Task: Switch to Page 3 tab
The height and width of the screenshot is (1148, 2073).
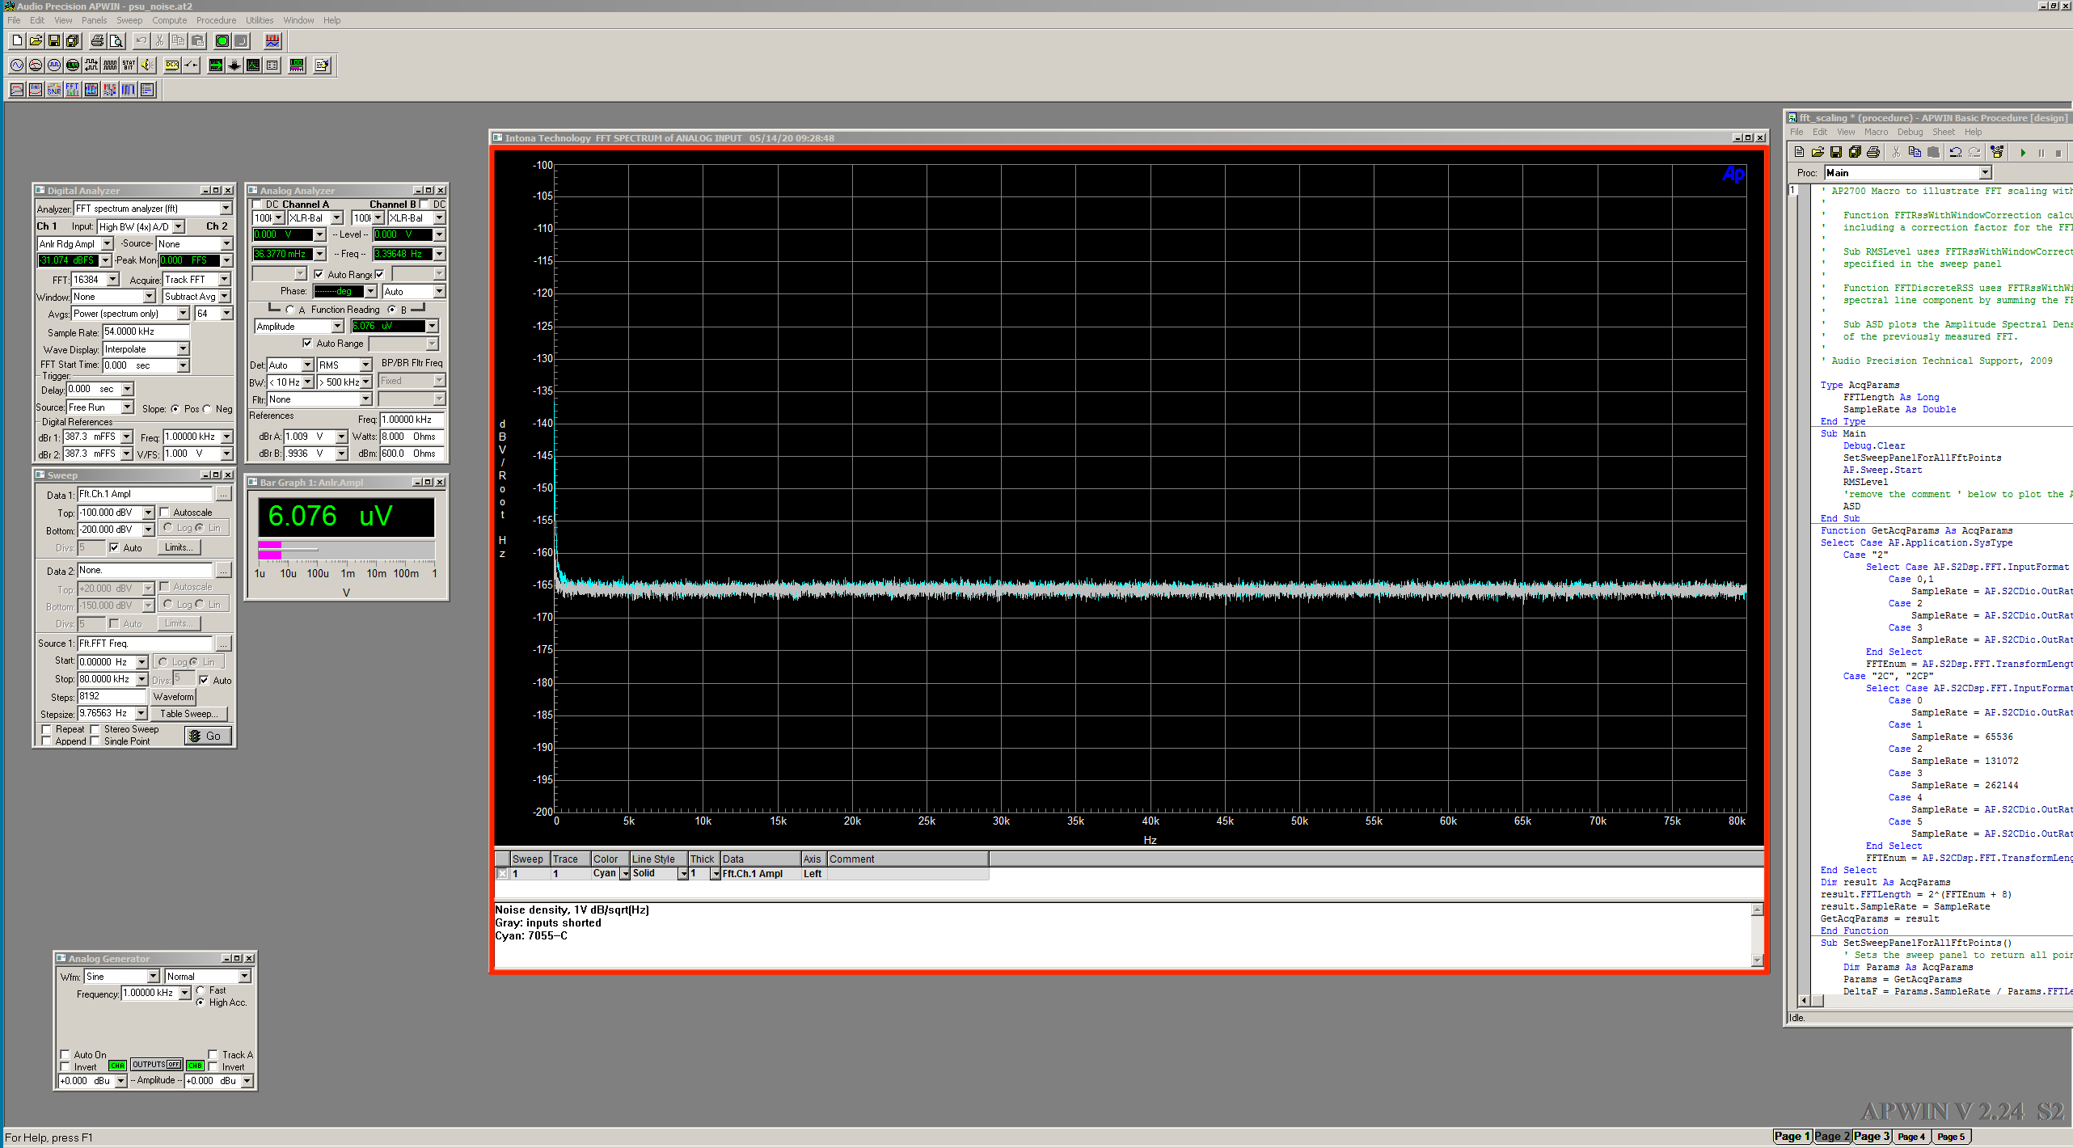Action: click(1871, 1136)
